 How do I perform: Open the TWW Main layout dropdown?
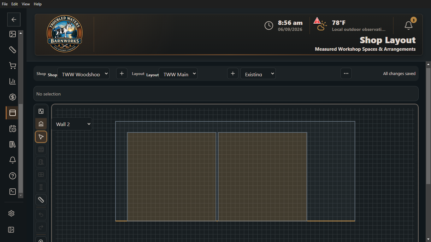(x=178, y=74)
